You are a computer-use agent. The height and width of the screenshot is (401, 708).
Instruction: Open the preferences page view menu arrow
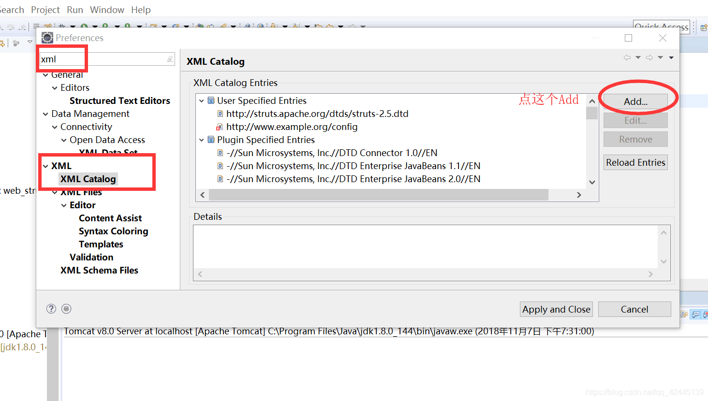click(x=671, y=57)
